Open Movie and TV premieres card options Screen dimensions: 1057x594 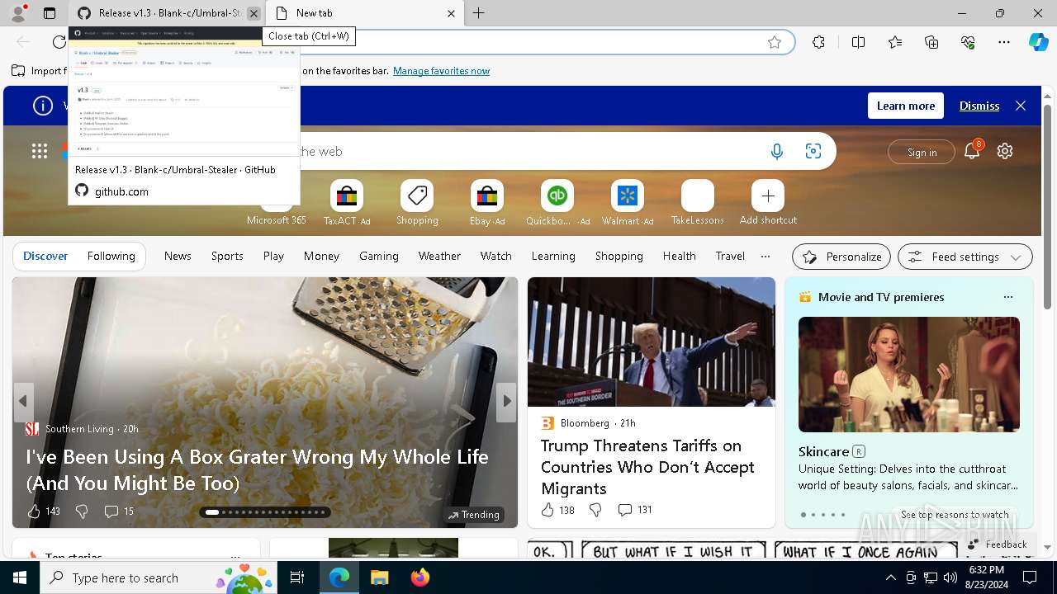(x=1007, y=297)
